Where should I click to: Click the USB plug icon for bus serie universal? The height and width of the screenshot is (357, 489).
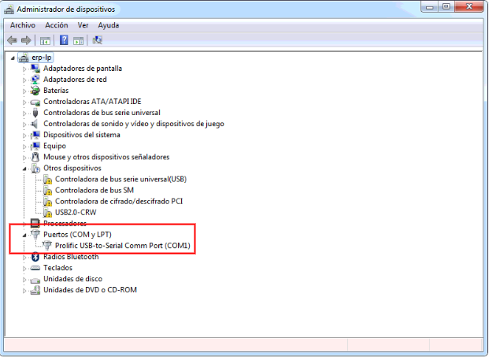[x=35, y=113]
